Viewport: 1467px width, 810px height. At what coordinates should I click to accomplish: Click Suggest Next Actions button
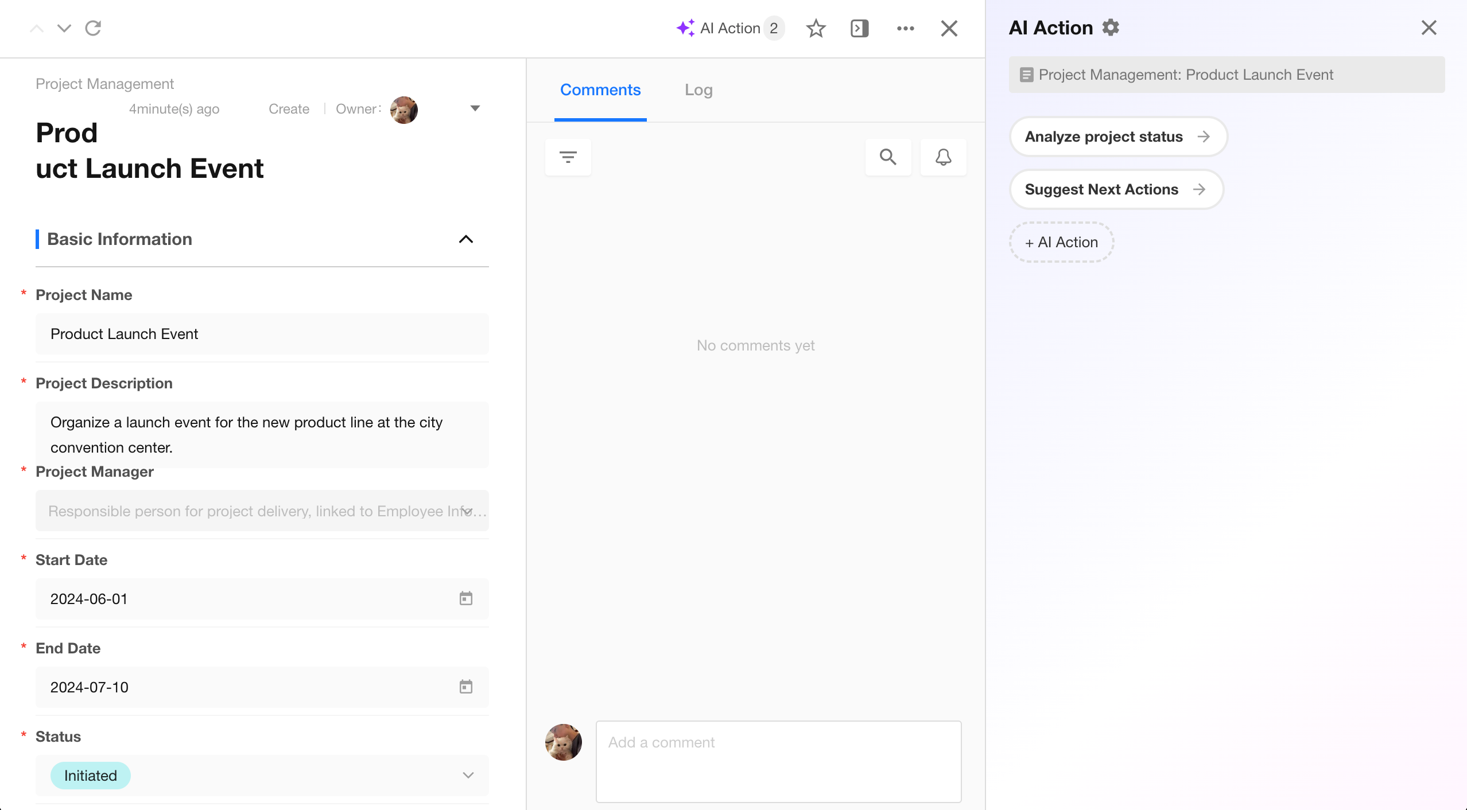(x=1115, y=189)
